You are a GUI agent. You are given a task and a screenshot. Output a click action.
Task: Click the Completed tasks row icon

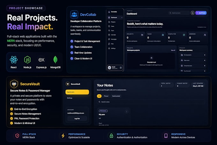pyautogui.click(x=182, y=66)
